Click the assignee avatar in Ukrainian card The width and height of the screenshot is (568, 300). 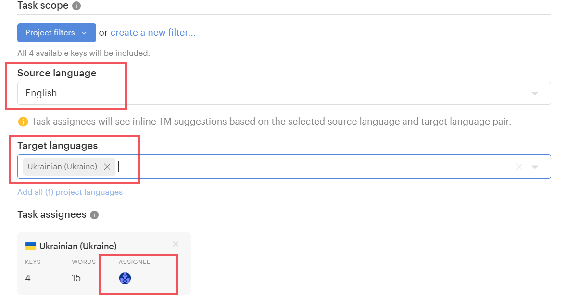[125, 278]
